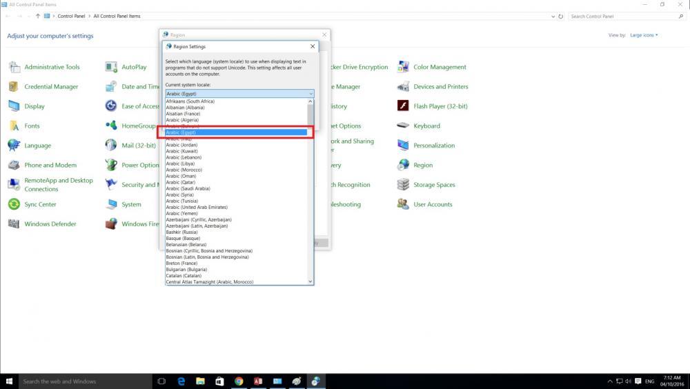Open the Mail (32-bit) icon
Viewport: 690px width, 389px height.
[x=111, y=146]
